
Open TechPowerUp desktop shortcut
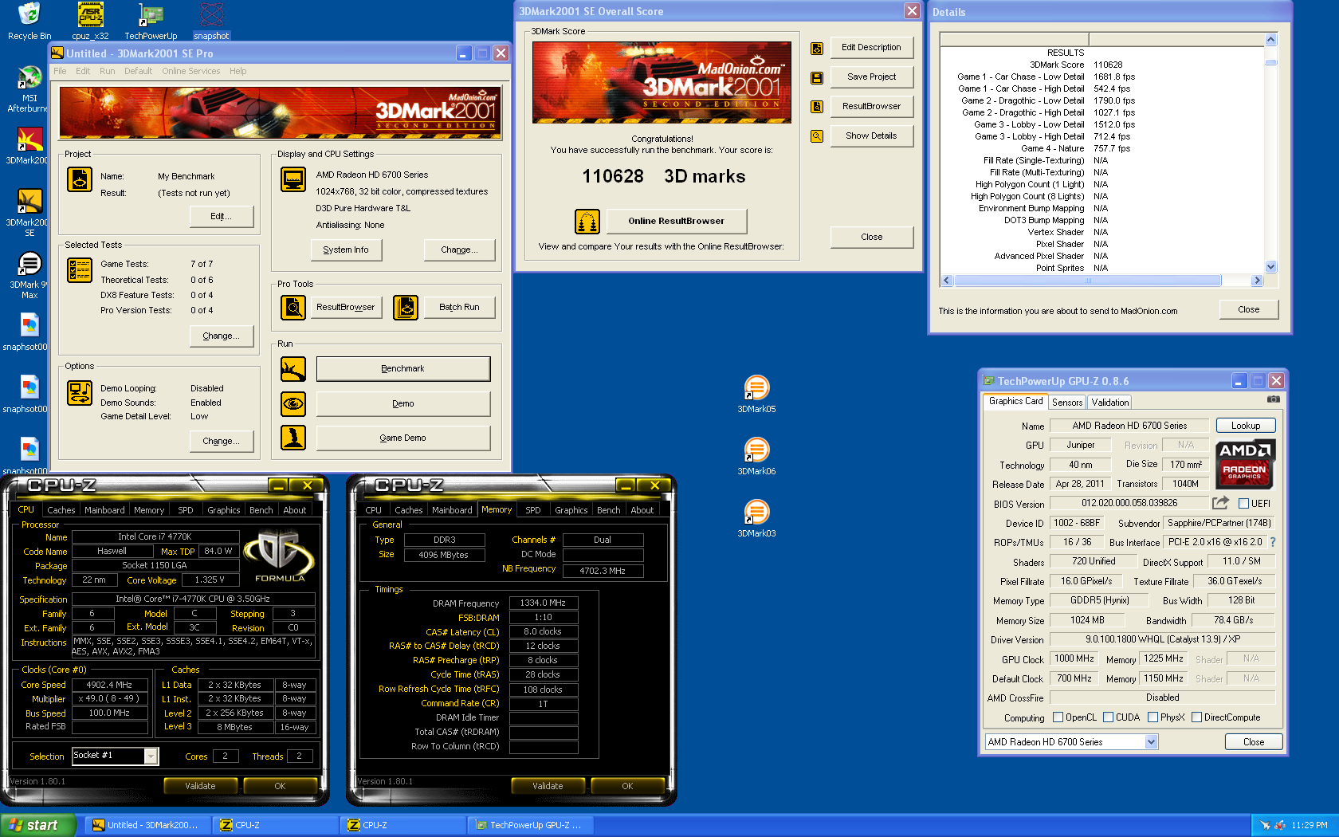click(151, 22)
